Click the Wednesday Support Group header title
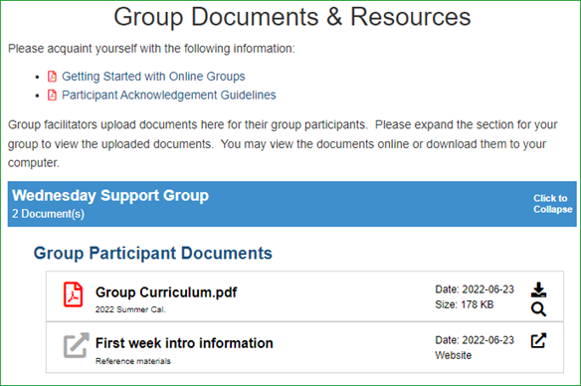 pos(110,196)
